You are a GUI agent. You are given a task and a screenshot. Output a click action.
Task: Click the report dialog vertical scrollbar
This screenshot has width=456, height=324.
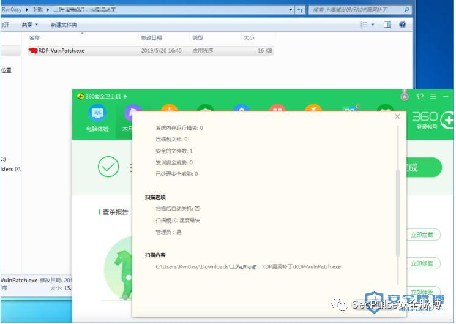(397, 213)
